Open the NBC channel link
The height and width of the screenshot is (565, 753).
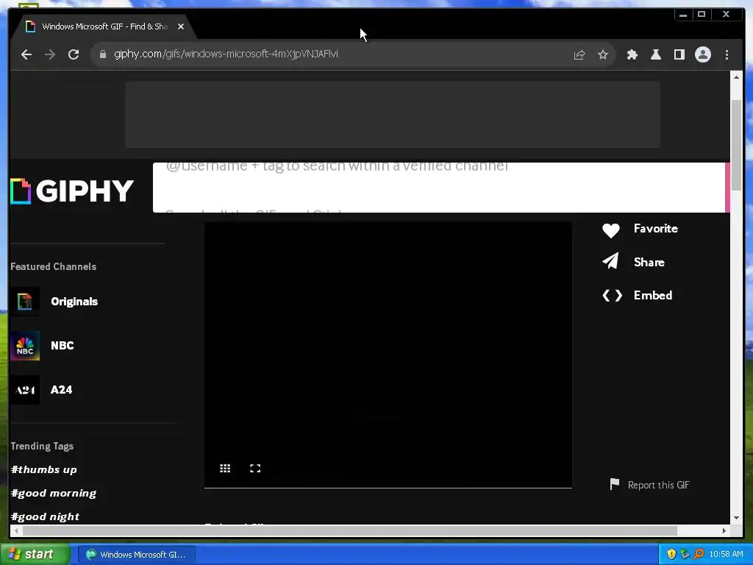(x=63, y=346)
